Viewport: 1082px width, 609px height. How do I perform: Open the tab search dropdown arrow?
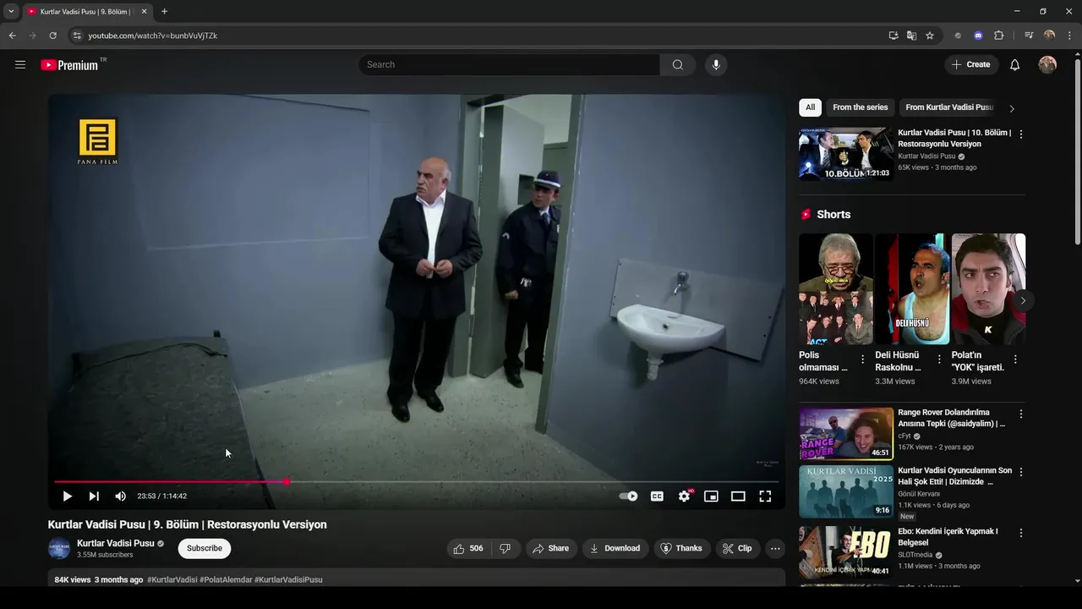point(11,12)
